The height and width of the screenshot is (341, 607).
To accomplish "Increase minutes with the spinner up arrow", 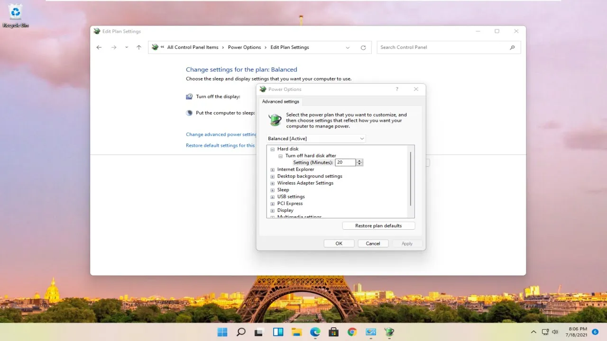I will pyautogui.click(x=359, y=161).
